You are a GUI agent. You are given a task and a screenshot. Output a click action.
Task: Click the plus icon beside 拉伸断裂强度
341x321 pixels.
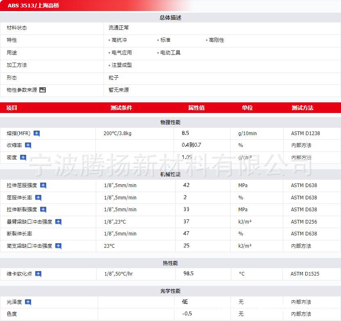click(x=43, y=210)
